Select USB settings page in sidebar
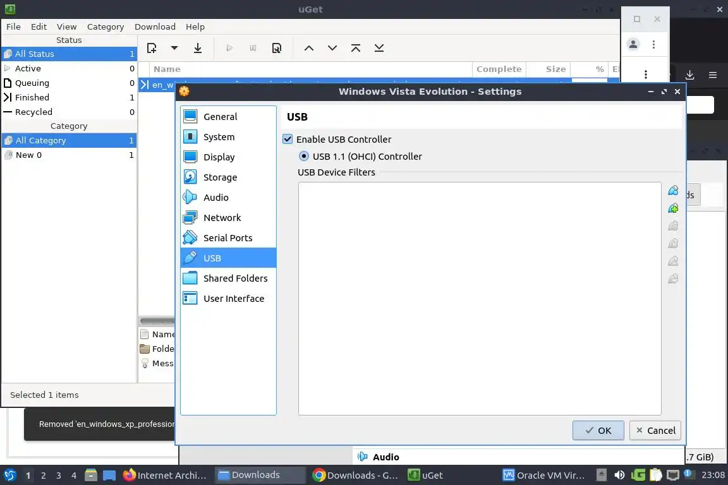Image resolution: width=728 pixels, height=485 pixels. point(228,258)
